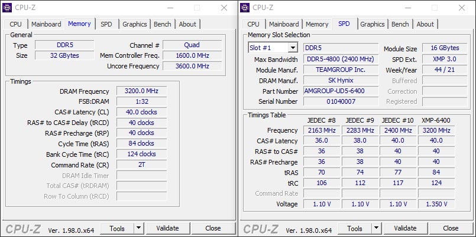Click the DDR5 memory Type field
Viewport: 476px width, 237px height.
point(64,45)
